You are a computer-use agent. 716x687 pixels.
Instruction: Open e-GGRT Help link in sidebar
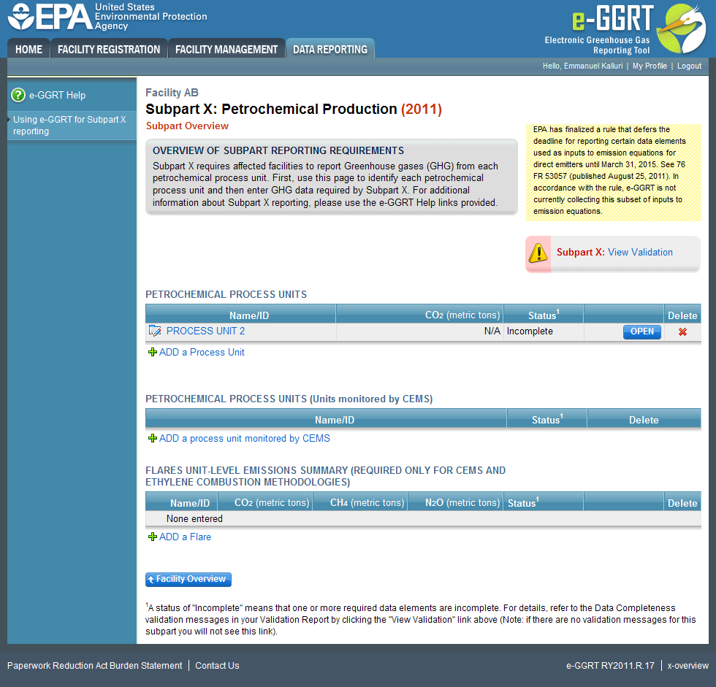(58, 96)
